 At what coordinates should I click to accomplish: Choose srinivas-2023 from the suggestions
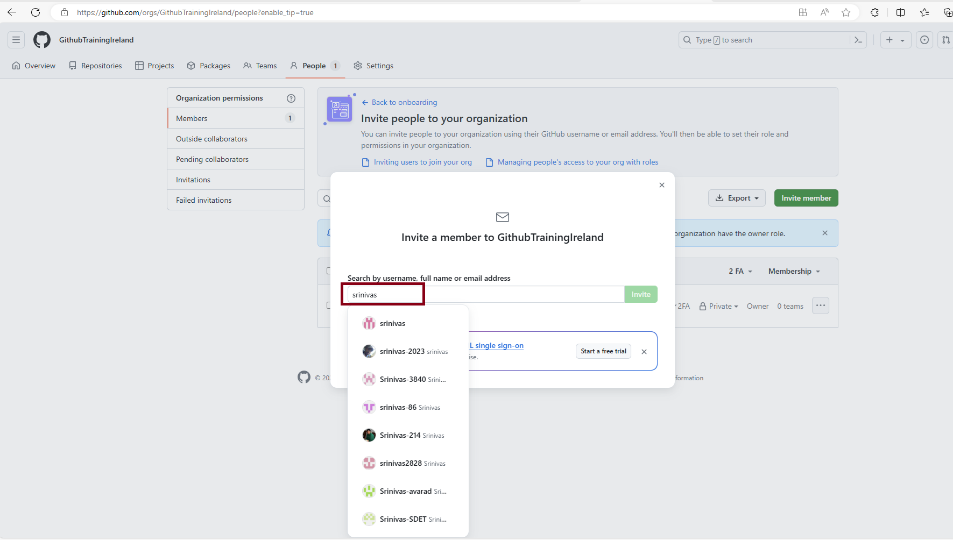pos(408,351)
